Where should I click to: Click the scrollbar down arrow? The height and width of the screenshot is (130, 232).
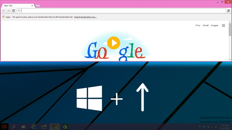(x=230, y=59)
